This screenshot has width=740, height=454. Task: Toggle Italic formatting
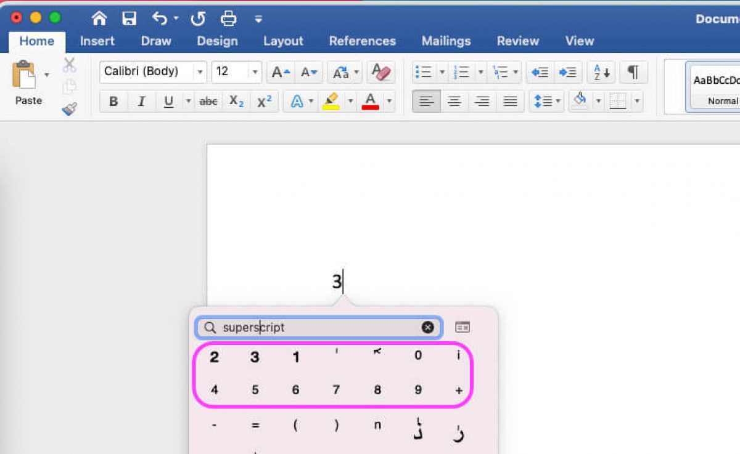(141, 102)
